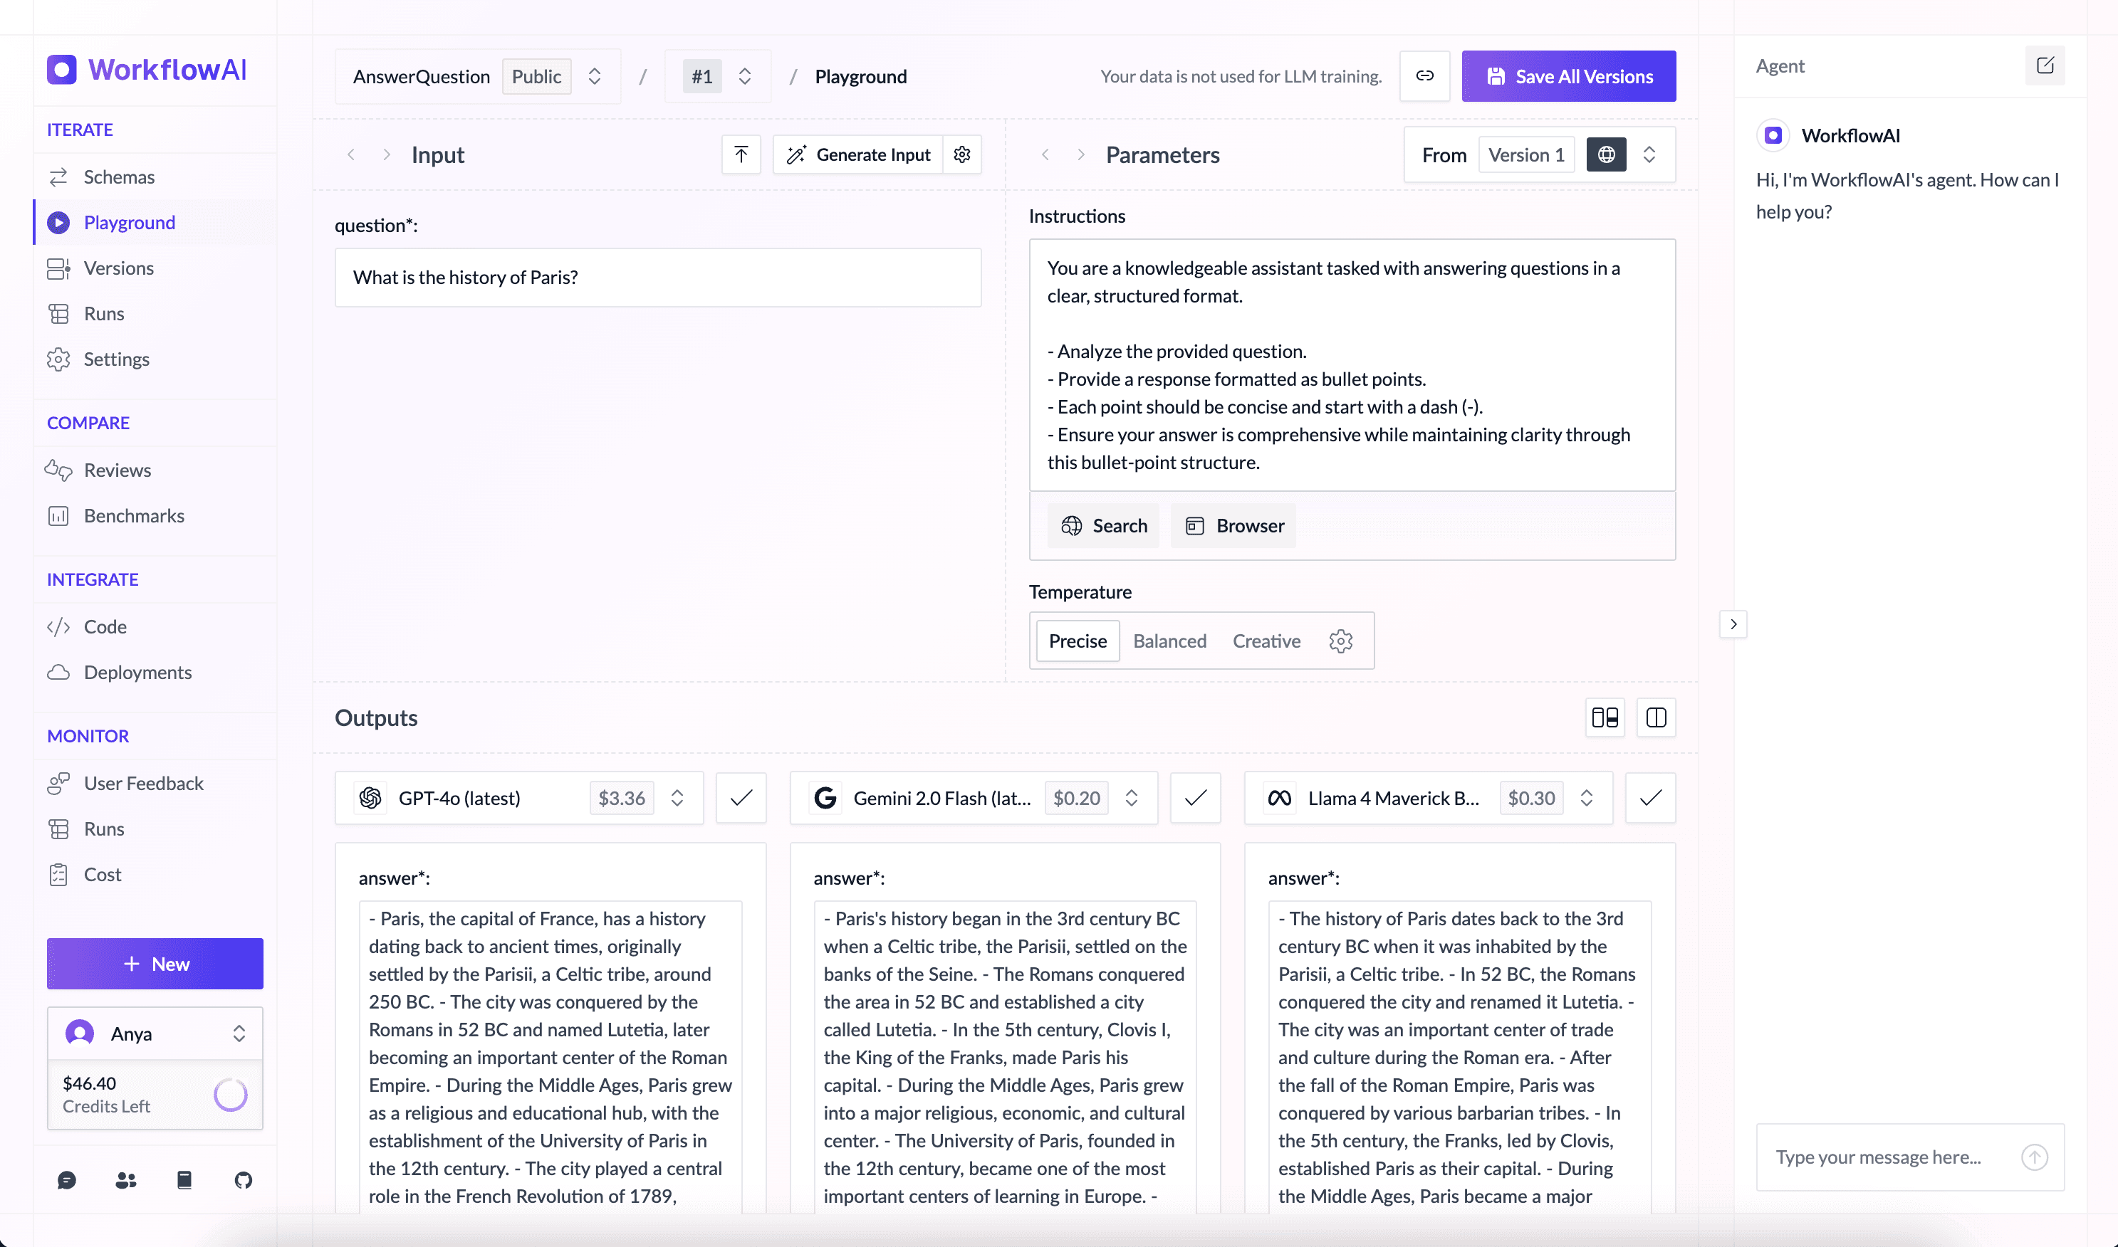Open Benchmarks in the sidebar

tap(134, 516)
